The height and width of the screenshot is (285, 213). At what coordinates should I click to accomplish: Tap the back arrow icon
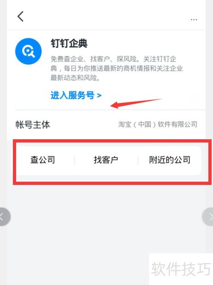pos(20,16)
